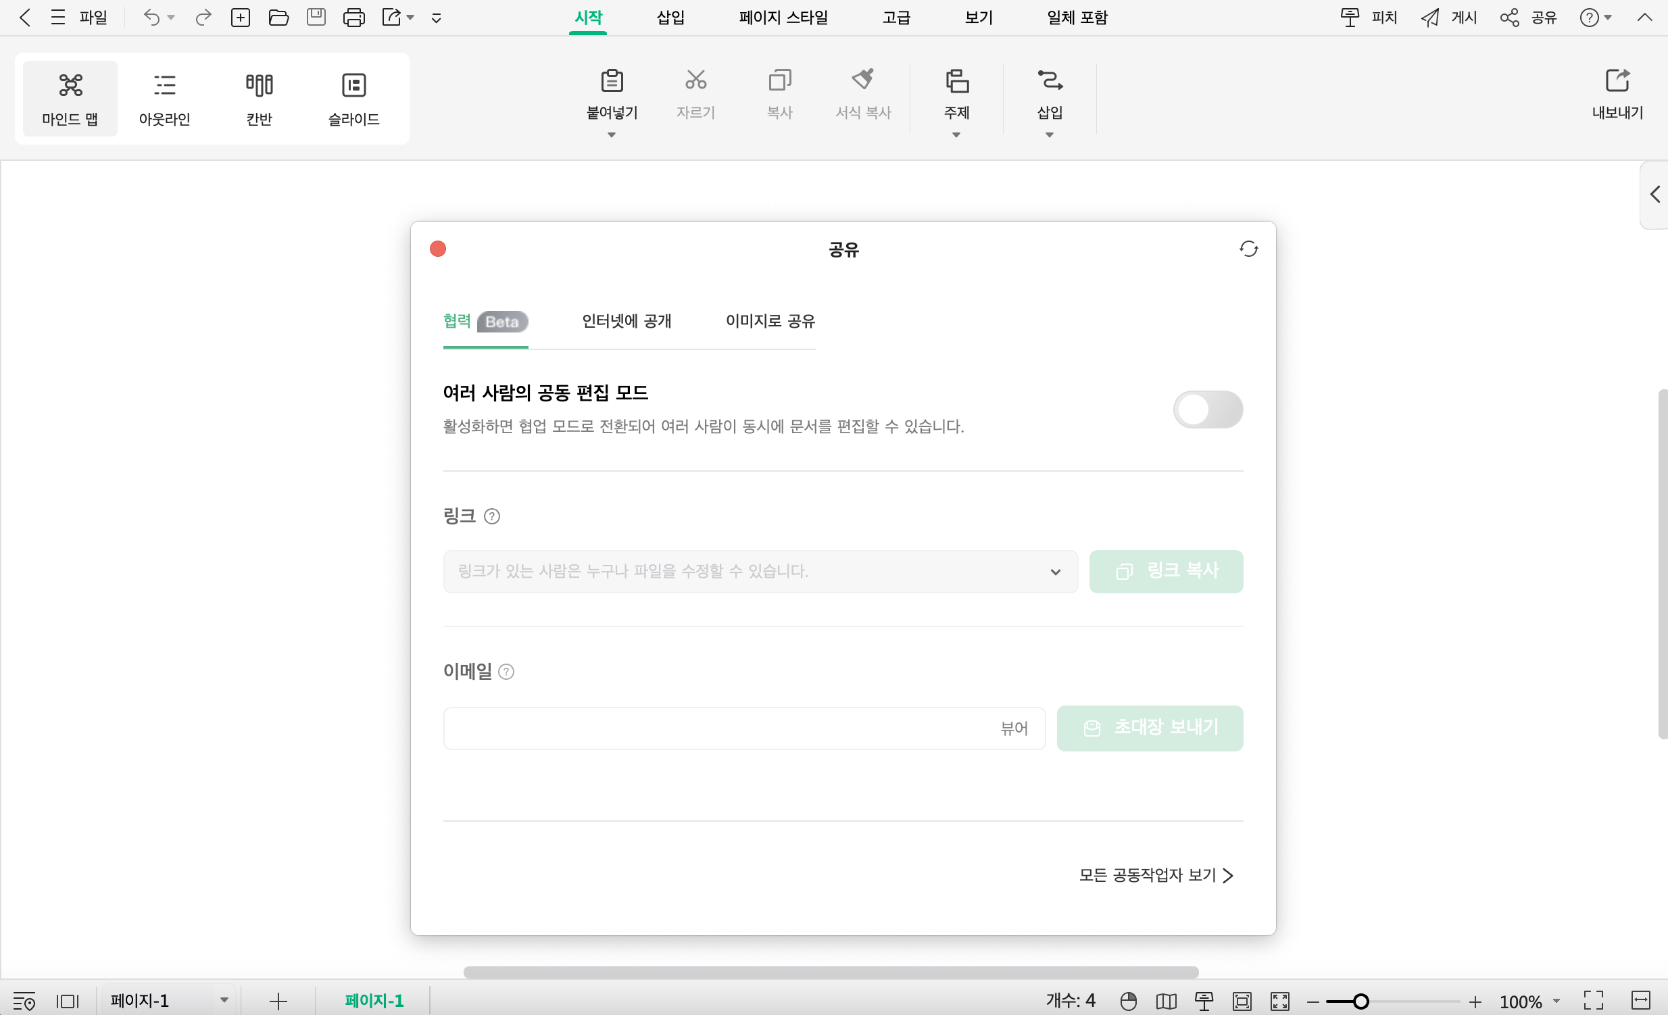Click the 서식 복사 format painter icon
Screen dimensions: 1668x1015
click(x=863, y=80)
